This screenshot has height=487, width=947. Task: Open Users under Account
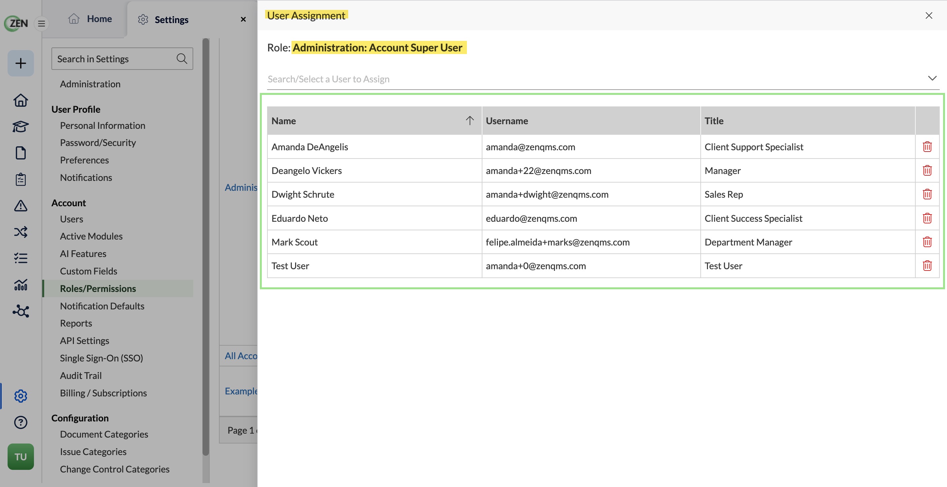coord(71,219)
